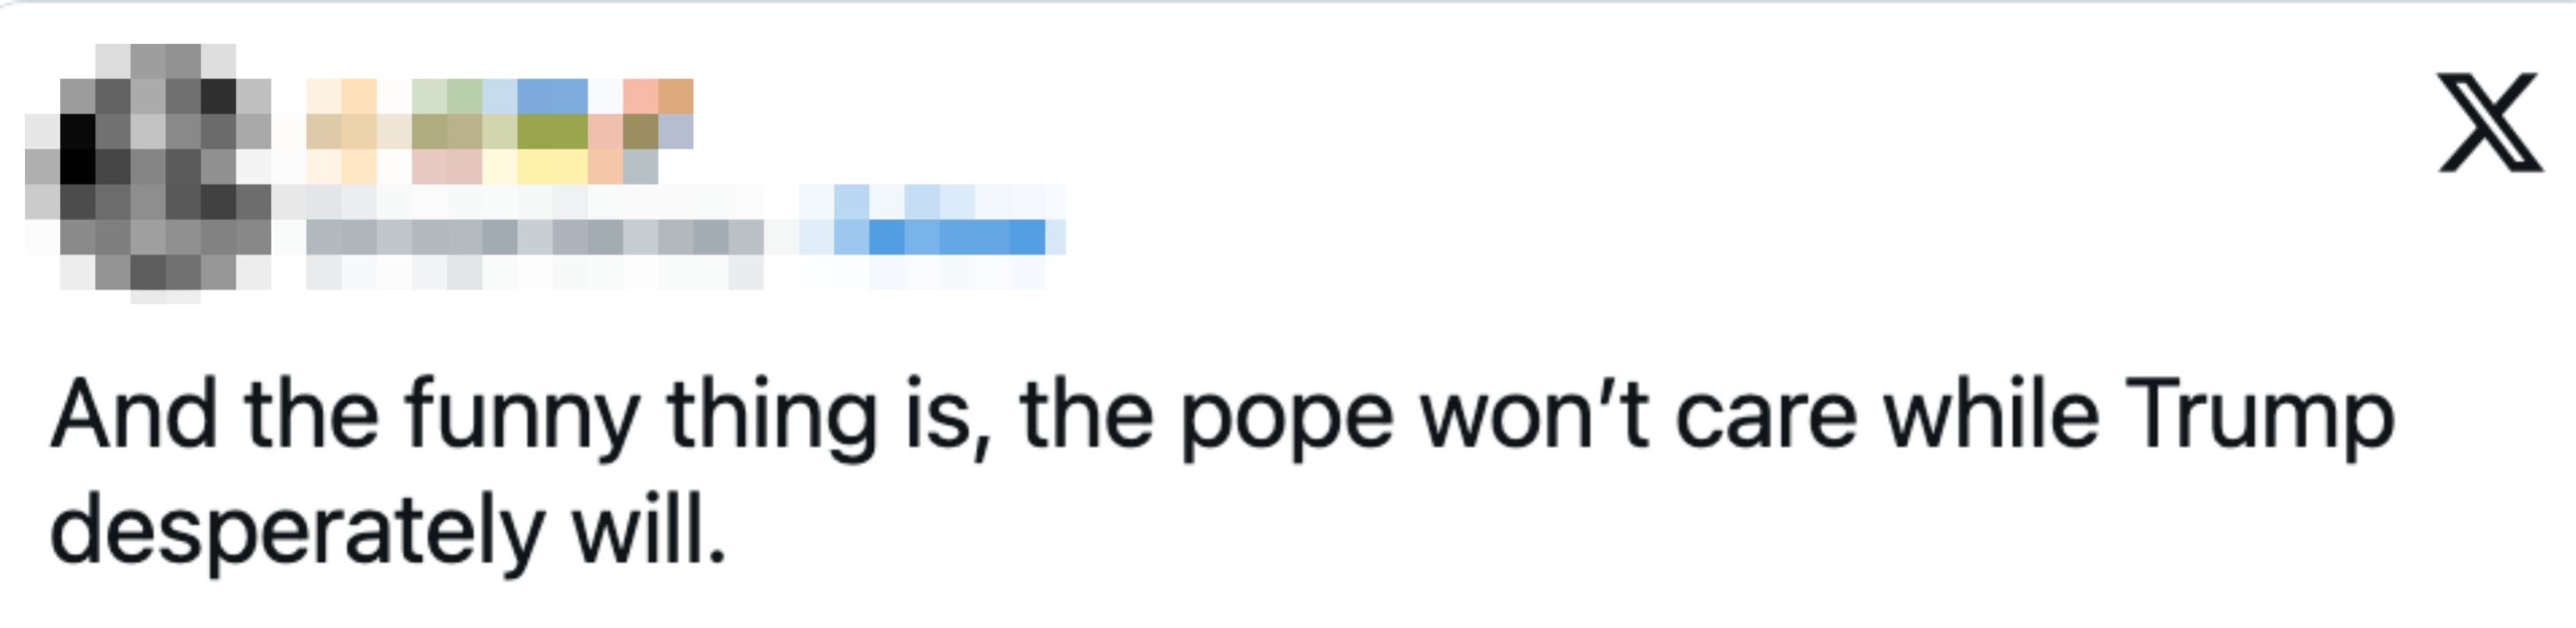
Task: Click the word "desperately" on second line
Action: (297, 531)
